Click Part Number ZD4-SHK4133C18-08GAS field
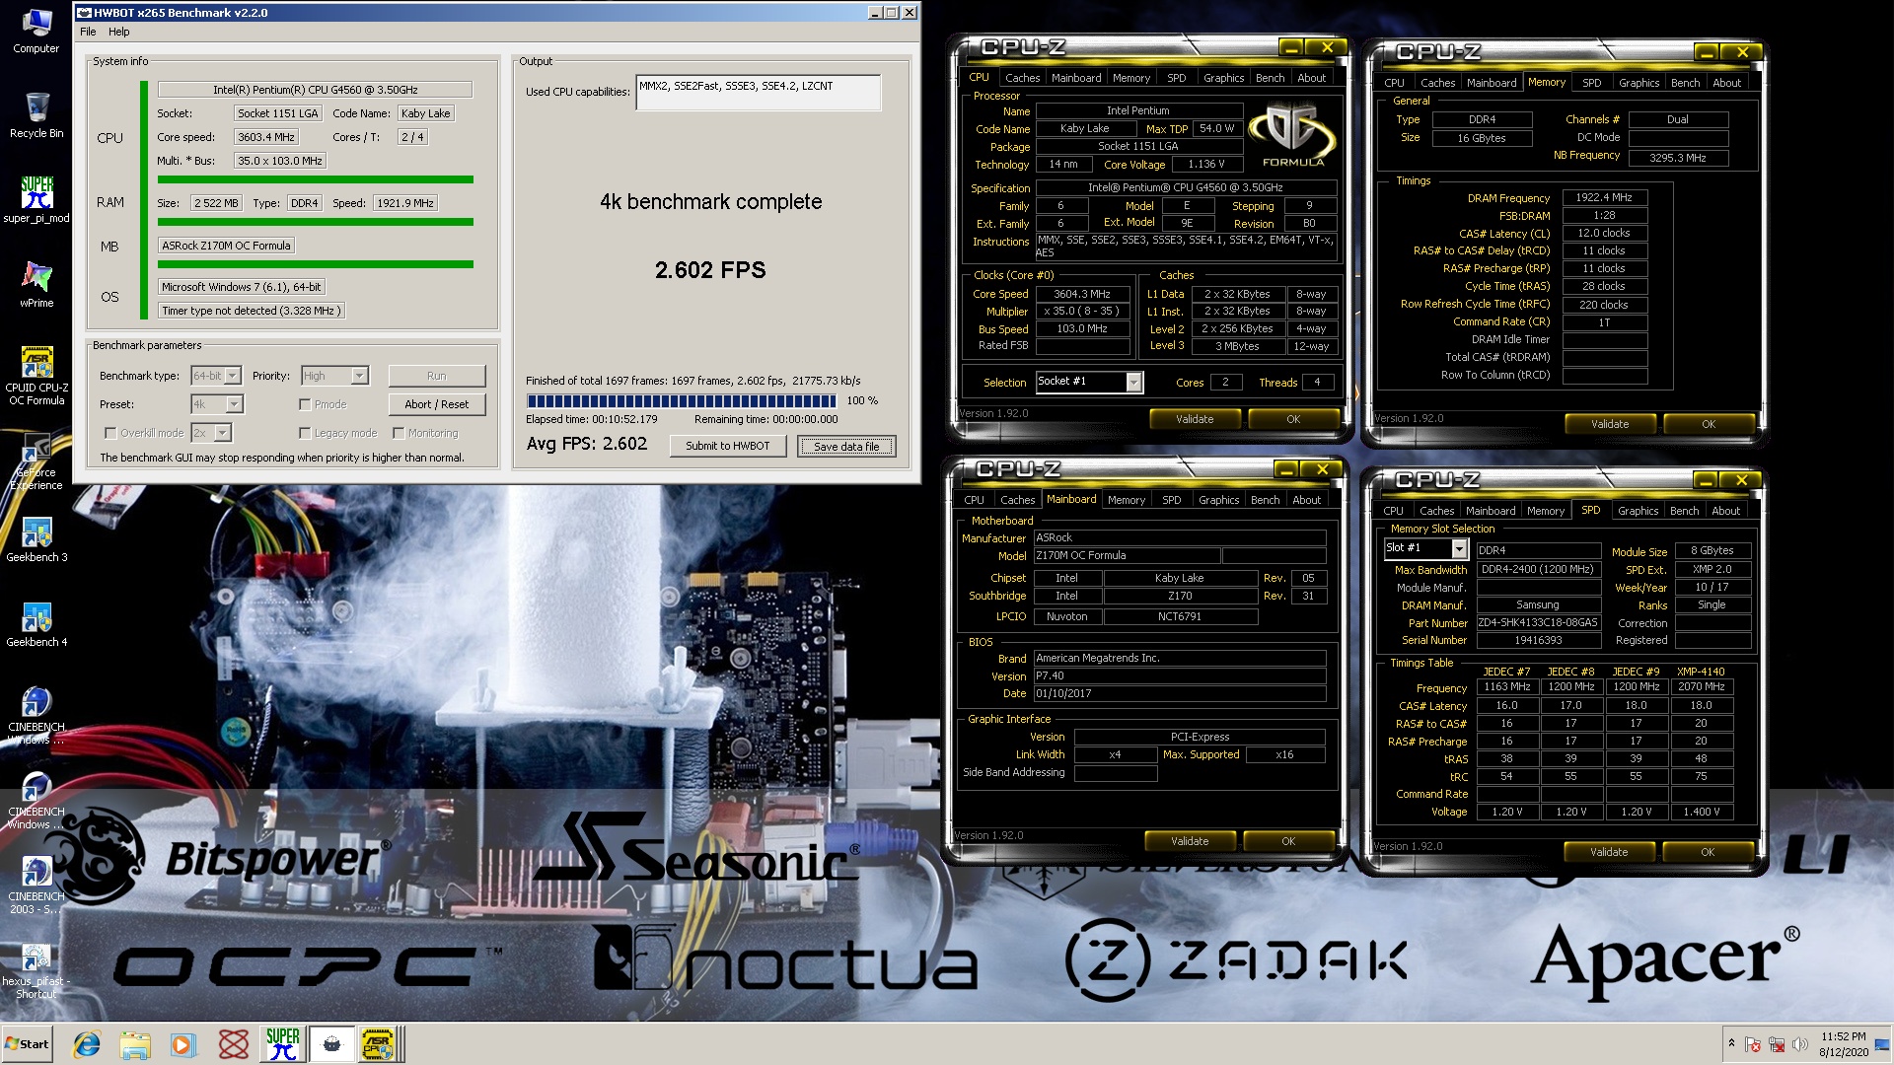The width and height of the screenshot is (1894, 1065). click(1538, 622)
